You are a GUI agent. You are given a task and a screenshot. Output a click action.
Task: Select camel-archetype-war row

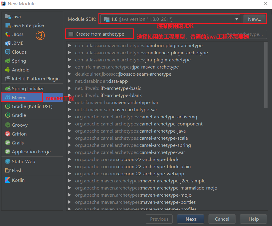(x=165, y=152)
